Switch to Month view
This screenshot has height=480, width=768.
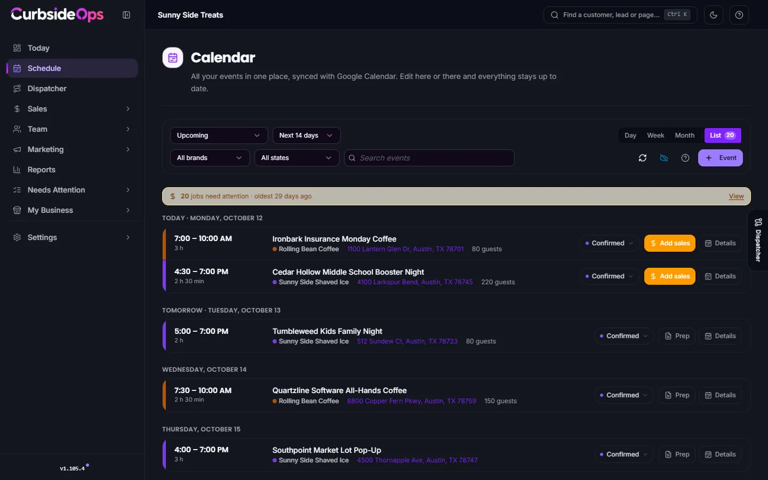click(685, 135)
